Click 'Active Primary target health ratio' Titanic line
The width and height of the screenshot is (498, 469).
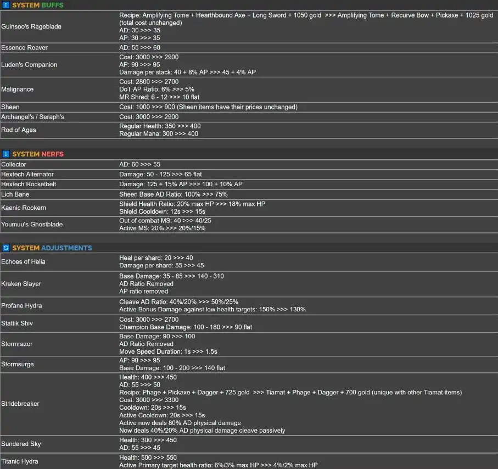point(218,465)
